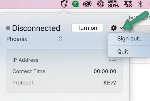Choose Quit from the settings menu
Screen dimensions: 150x101
tap(123, 52)
